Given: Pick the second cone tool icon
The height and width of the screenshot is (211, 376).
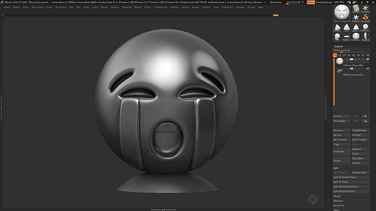Looking at the screenshot, I should (x=347, y=28).
